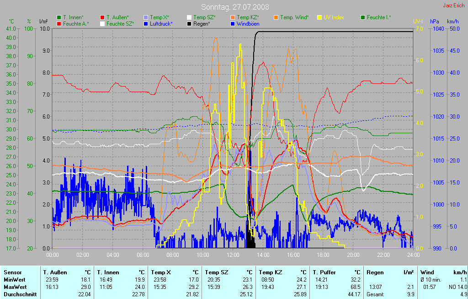Select the 'Temp KZ*' legend label

[x=248, y=18]
